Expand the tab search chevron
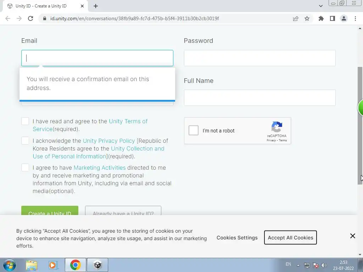 (320, 6)
